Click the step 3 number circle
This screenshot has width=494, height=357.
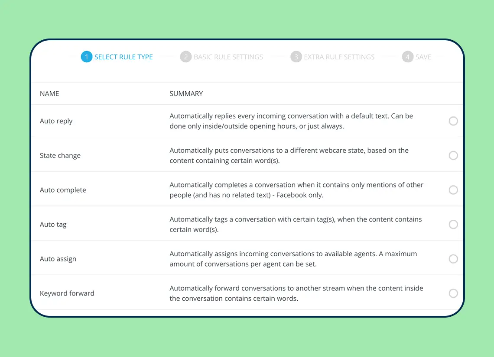(296, 57)
